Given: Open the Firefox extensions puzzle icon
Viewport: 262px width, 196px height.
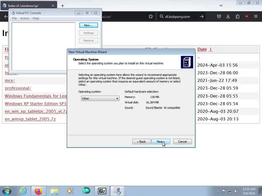Looking at the screenshot, I should 237,16.
